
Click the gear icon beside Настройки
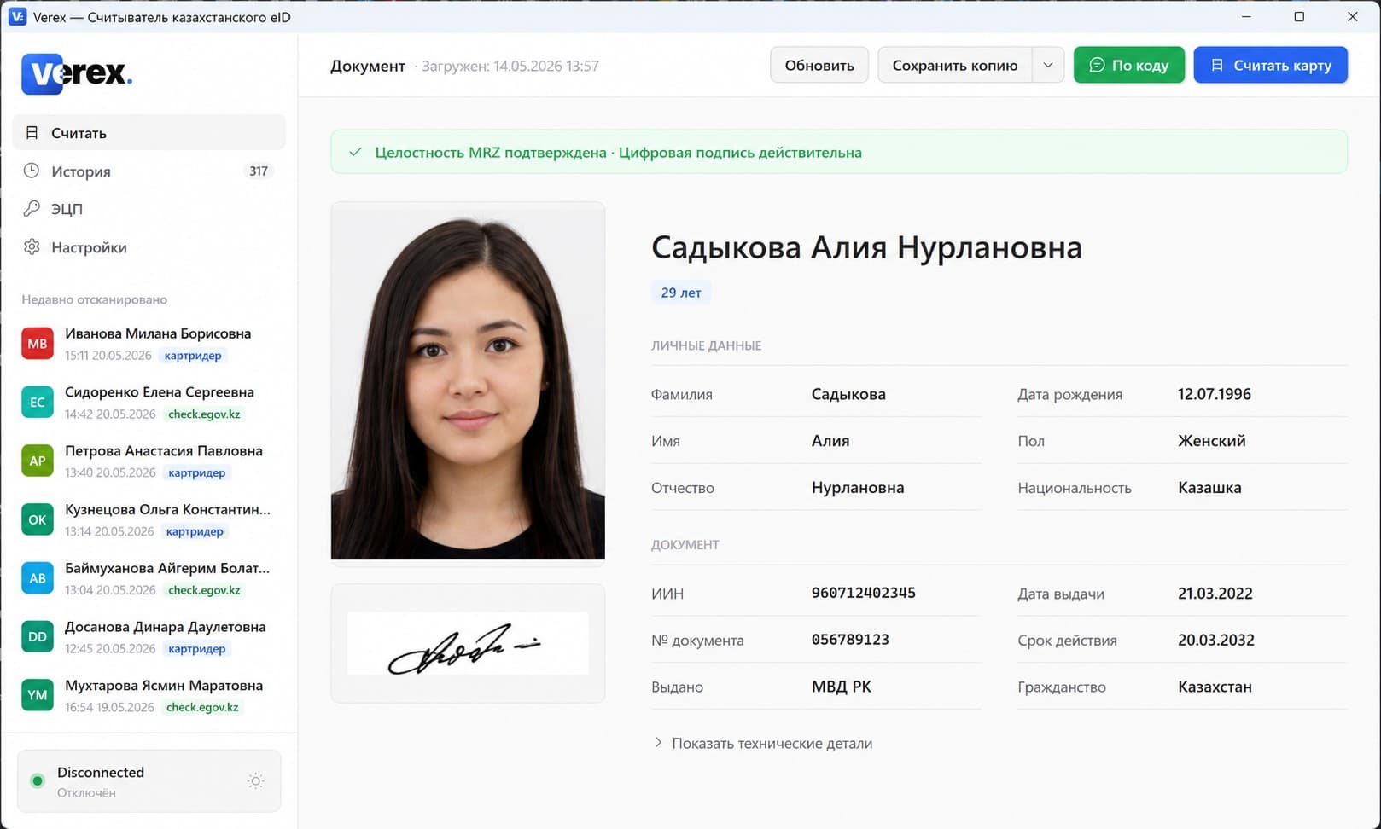(x=32, y=246)
